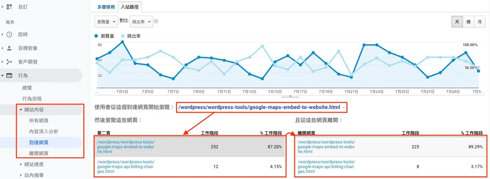The image size is (490, 179).
Task: Select the 入站路徑 tab
Action: [x=130, y=6]
